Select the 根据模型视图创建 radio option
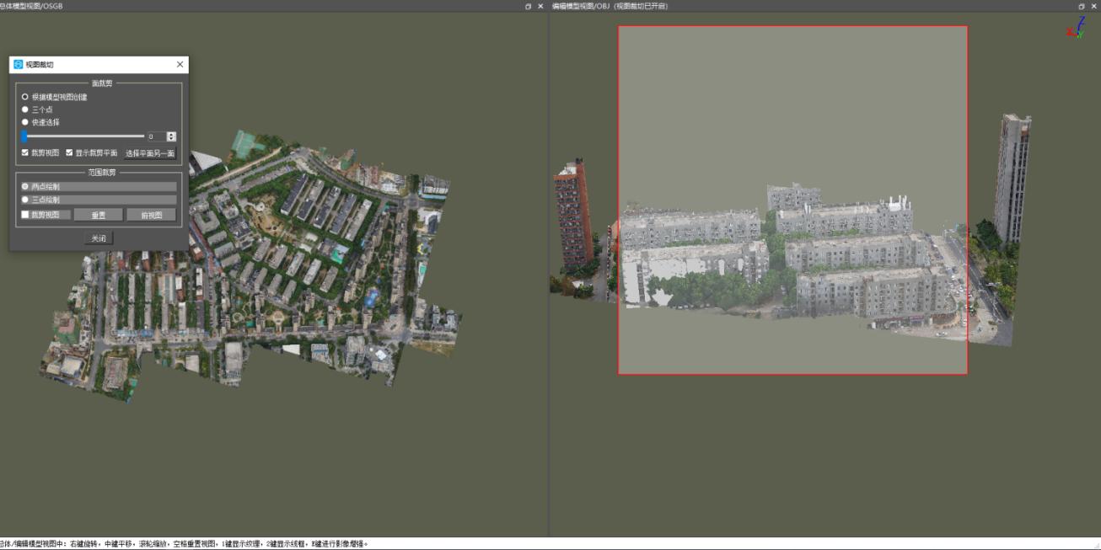 (25, 97)
